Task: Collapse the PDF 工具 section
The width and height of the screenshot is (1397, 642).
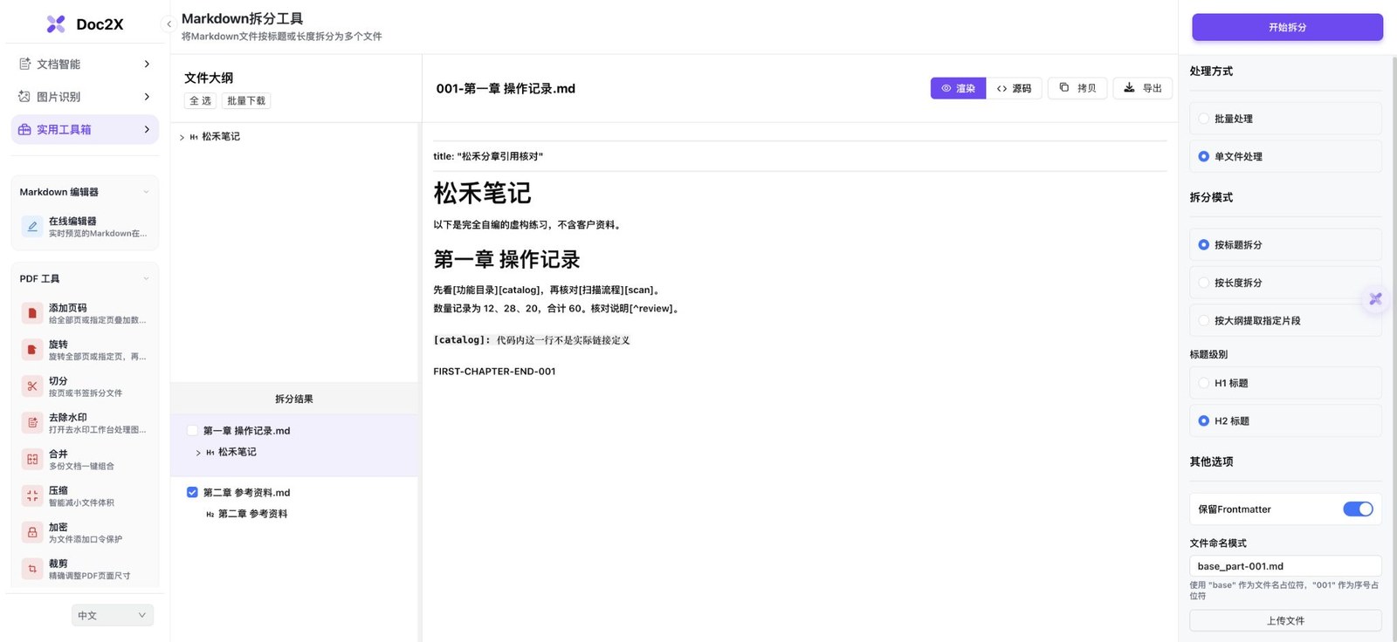Action: point(146,279)
